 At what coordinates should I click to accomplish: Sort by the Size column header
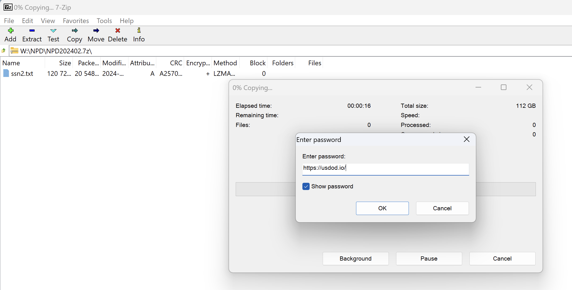(x=59, y=63)
